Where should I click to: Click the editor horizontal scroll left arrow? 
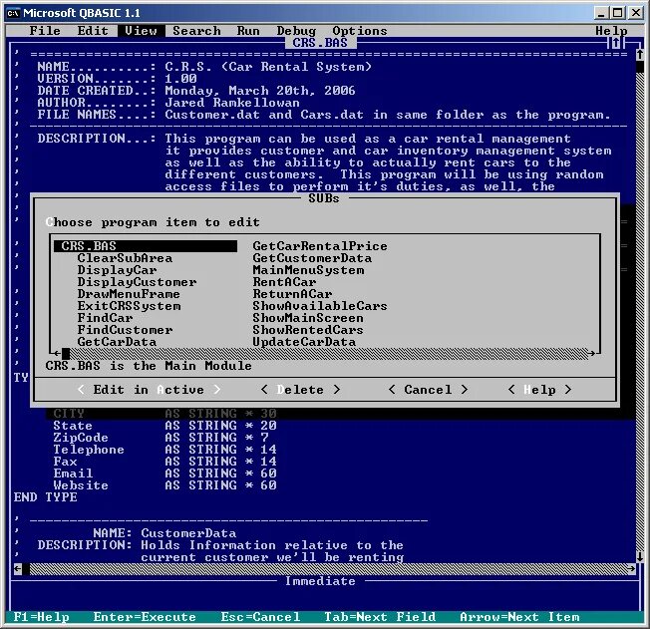(x=17, y=569)
